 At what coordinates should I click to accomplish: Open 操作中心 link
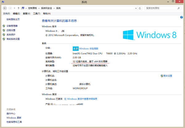tap(11, 114)
